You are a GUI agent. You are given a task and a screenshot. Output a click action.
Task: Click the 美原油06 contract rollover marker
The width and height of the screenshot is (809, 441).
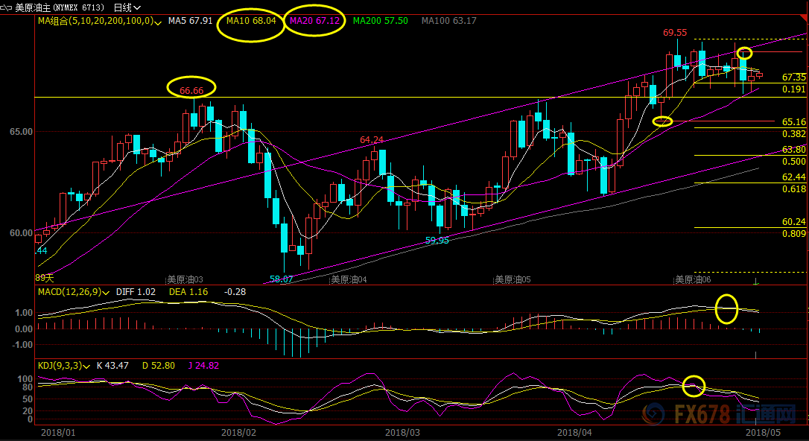[694, 280]
